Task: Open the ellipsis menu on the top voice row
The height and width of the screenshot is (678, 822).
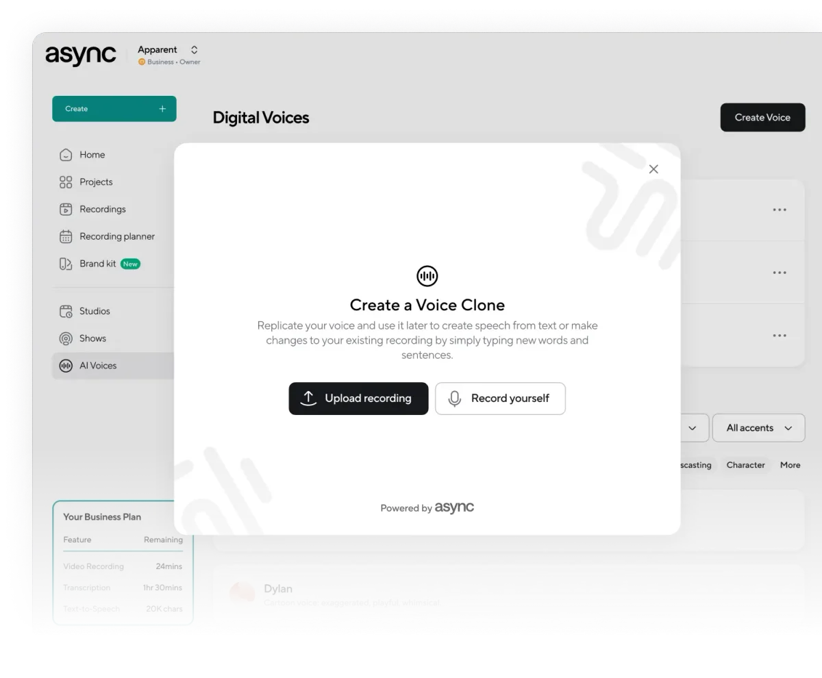Action: click(779, 210)
